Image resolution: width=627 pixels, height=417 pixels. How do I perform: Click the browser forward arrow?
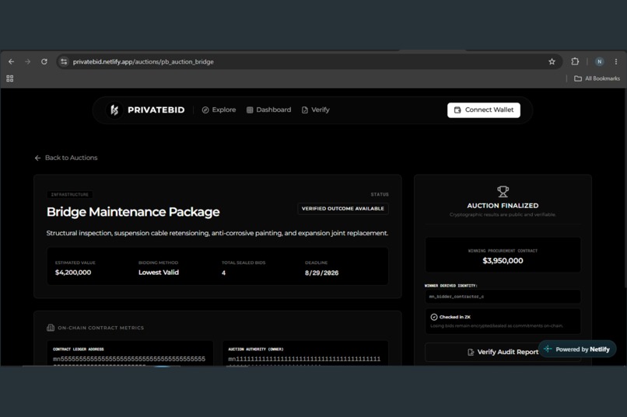coord(27,61)
